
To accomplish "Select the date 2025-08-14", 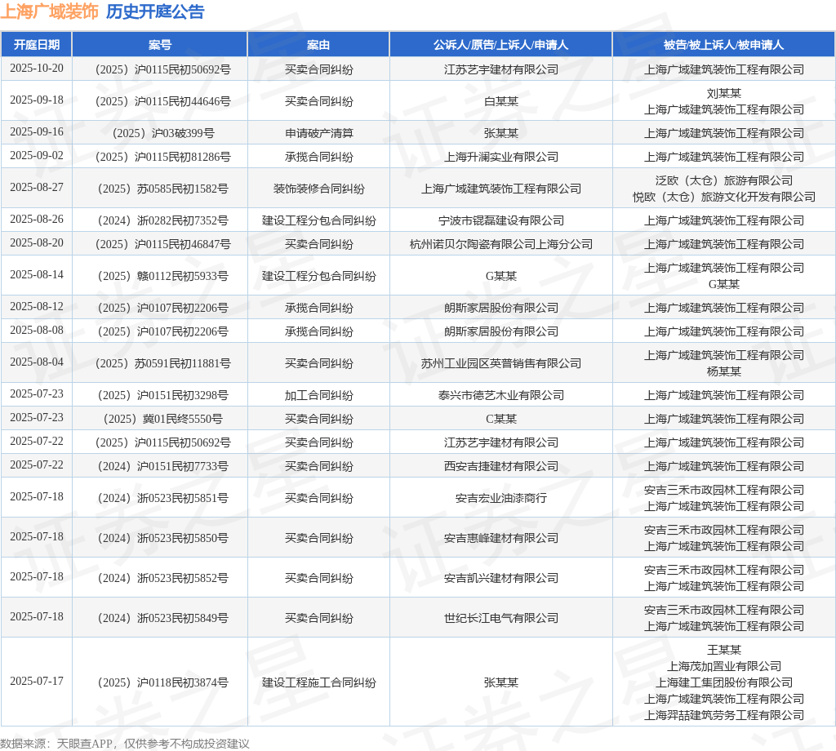I will click(36, 275).
